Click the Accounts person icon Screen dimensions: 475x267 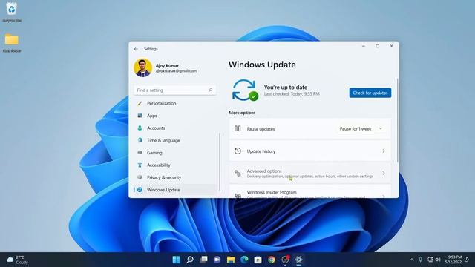pos(140,128)
